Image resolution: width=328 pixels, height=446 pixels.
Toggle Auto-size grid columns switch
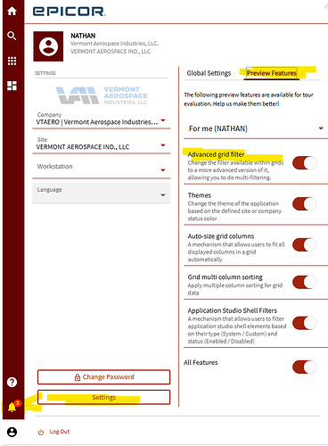tap(305, 244)
